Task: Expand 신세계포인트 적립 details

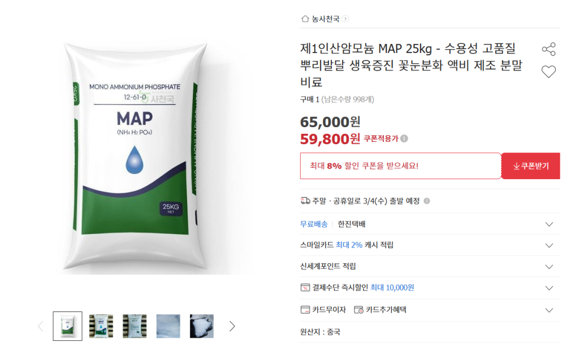Action: click(x=548, y=267)
